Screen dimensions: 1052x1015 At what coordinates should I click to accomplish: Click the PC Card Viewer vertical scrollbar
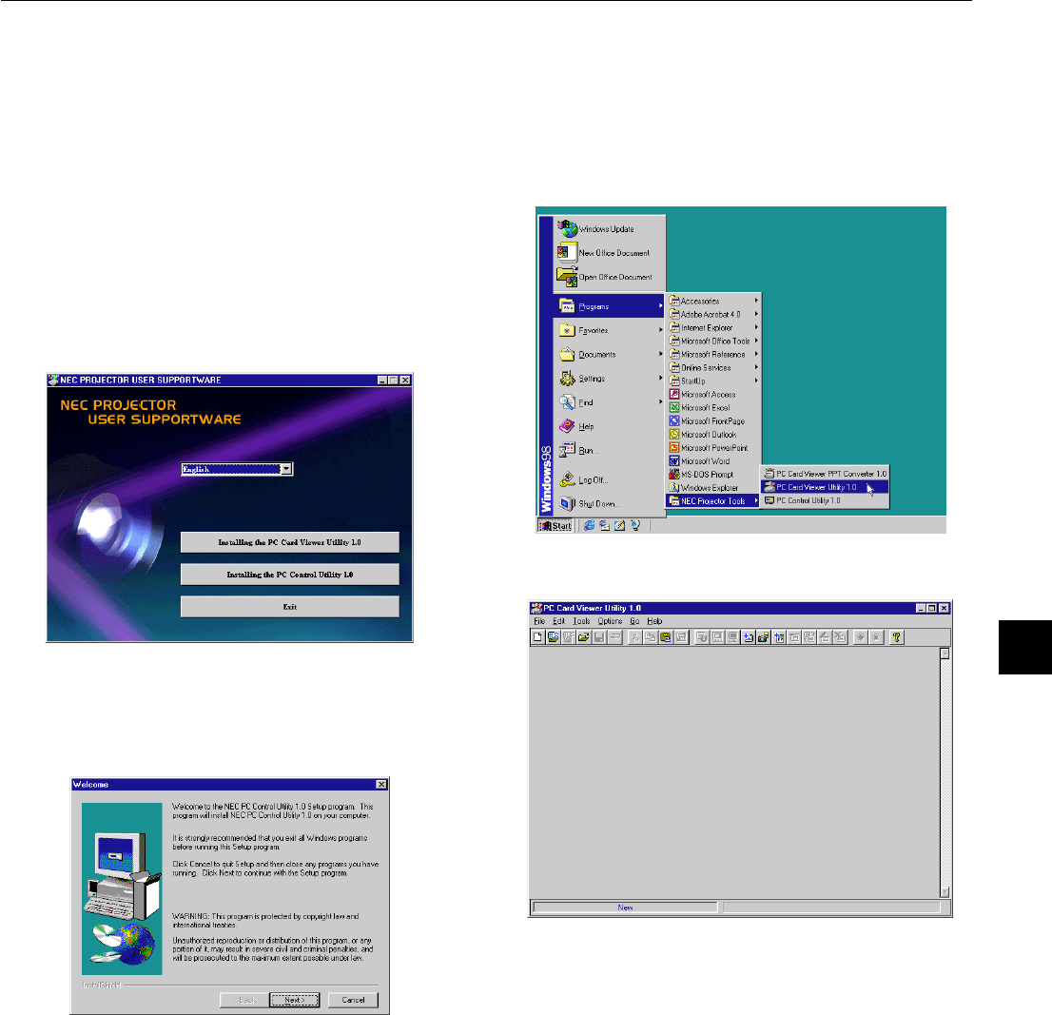pyautogui.click(x=945, y=772)
